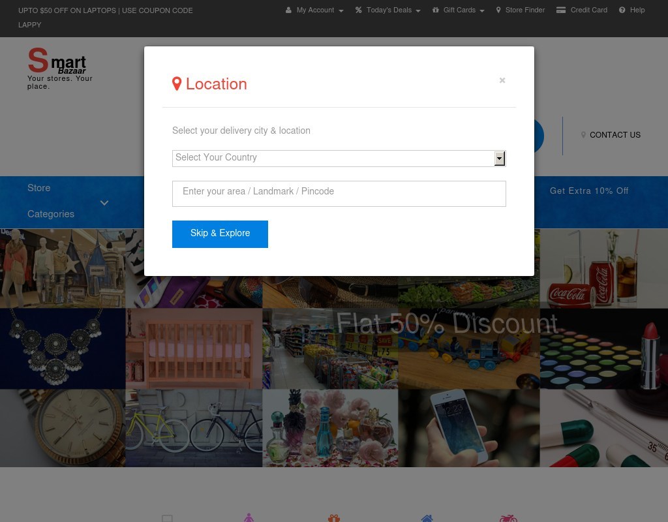Click the My Account user icon

pos(288,10)
